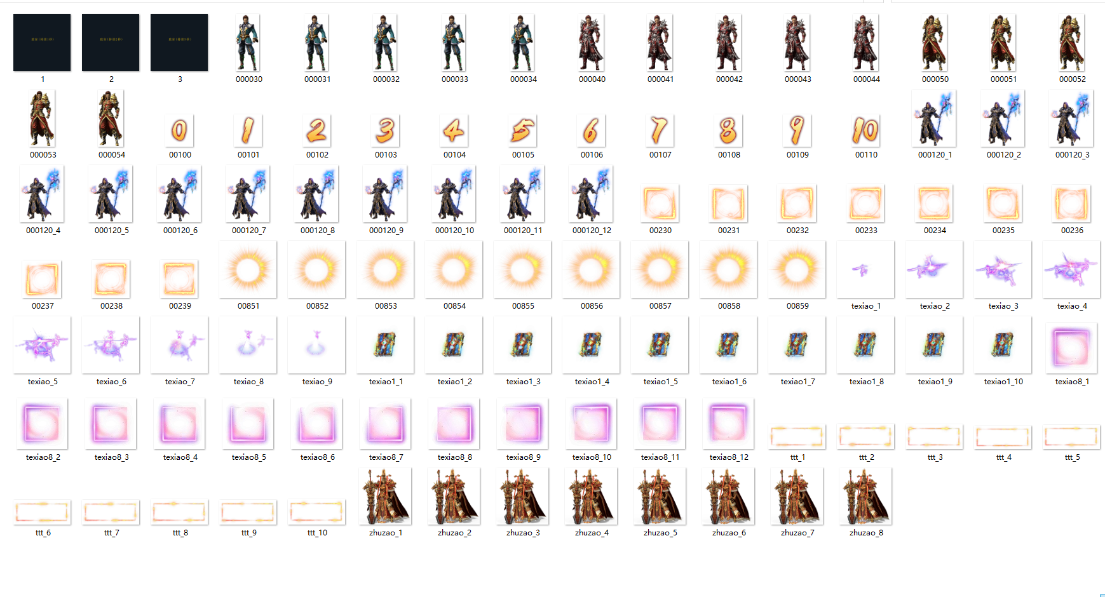
Task: Select number one graphic 00101
Action: [248, 131]
